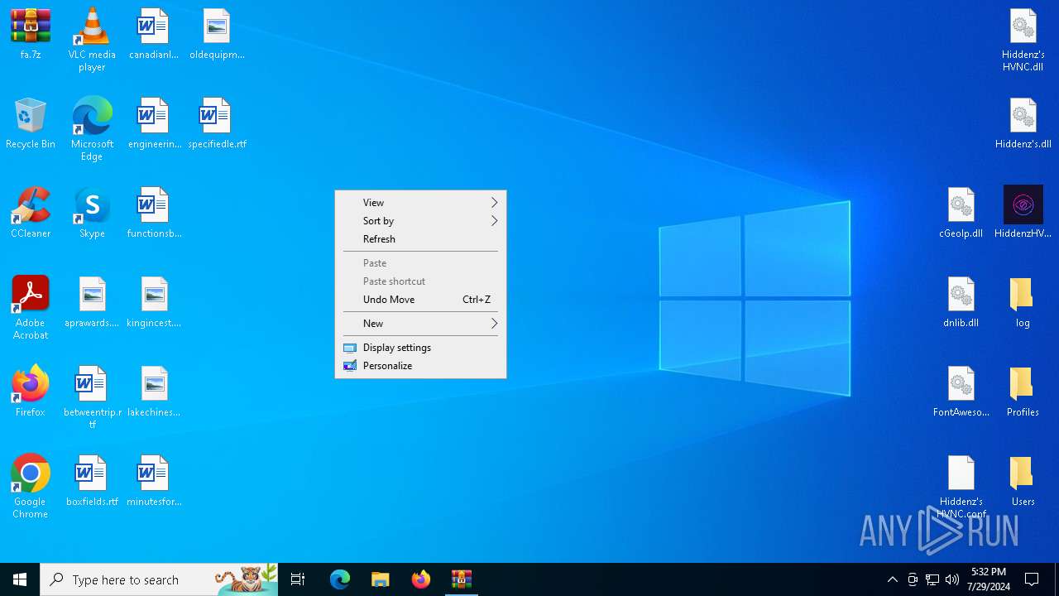Image resolution: width=1059 pixels, height=596 pixels.
Task: Select the CCleaner desktop shortcut
Action: (x=31, y=213)
